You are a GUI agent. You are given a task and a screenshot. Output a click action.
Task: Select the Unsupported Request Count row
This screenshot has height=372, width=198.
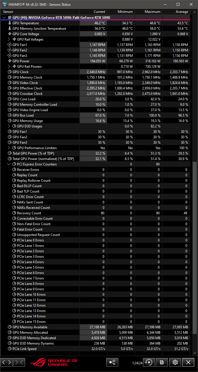click(95, 235)
